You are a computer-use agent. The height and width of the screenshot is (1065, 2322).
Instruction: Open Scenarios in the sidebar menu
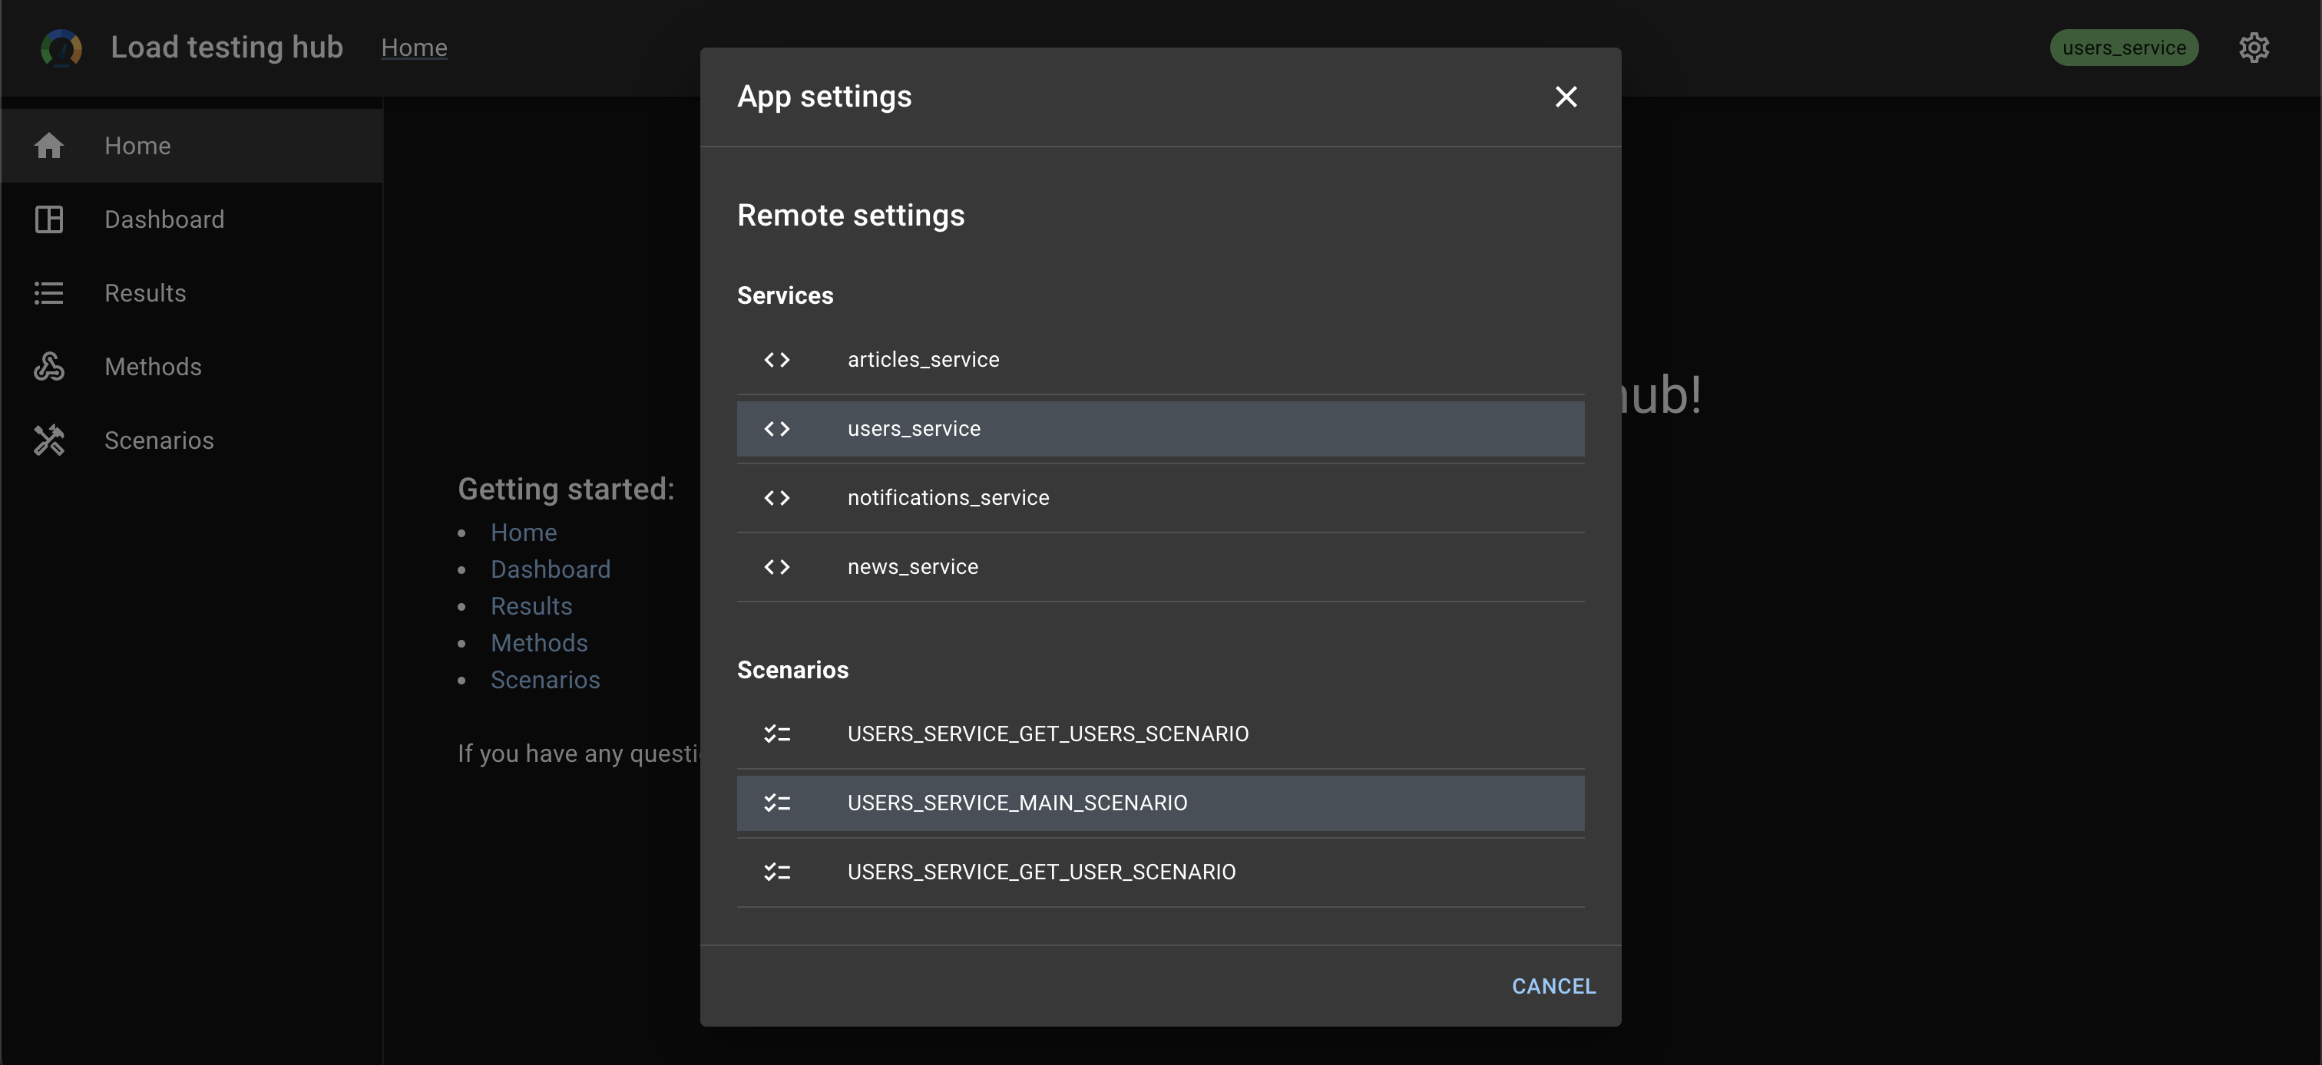click(192, 440)
